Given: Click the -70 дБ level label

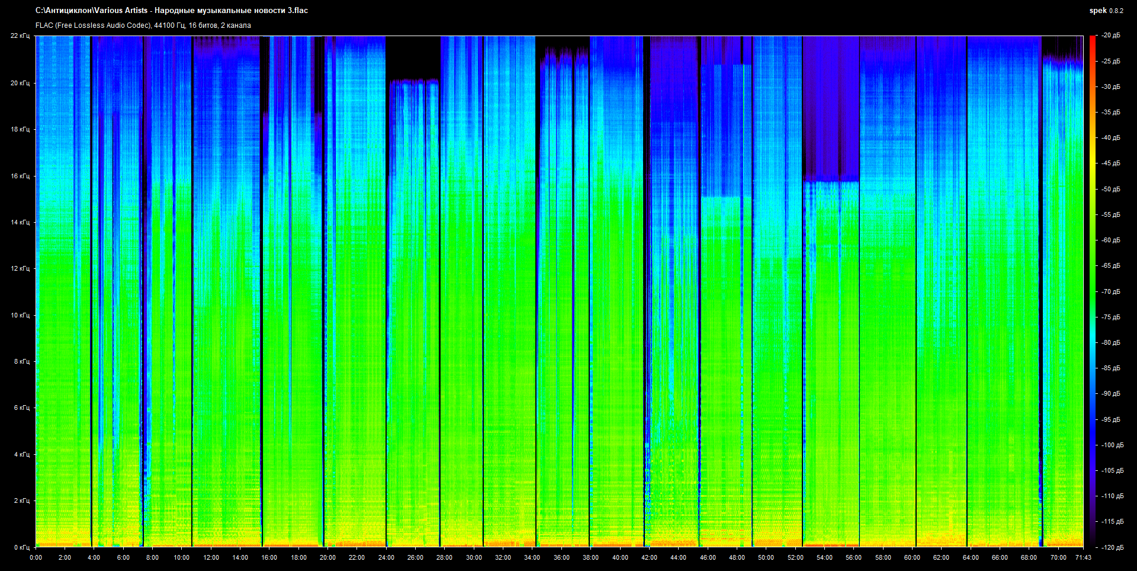Looking at the screenshot, I should 1110,291.
